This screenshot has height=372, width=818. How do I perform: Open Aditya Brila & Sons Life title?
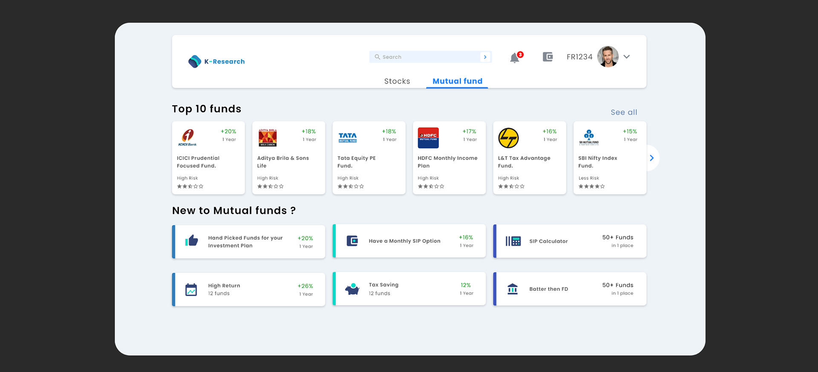point(283,162)
